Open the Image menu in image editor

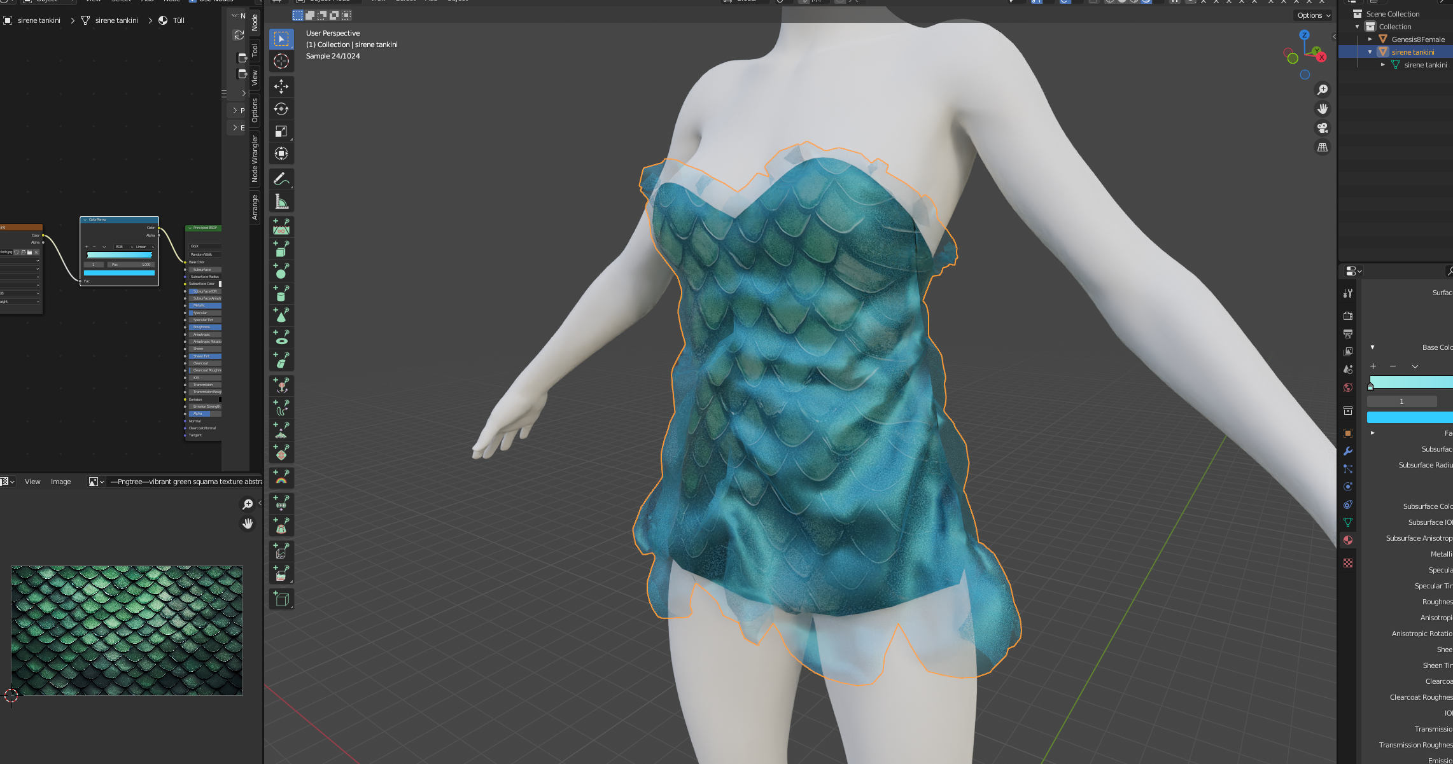tap(60, 482)
